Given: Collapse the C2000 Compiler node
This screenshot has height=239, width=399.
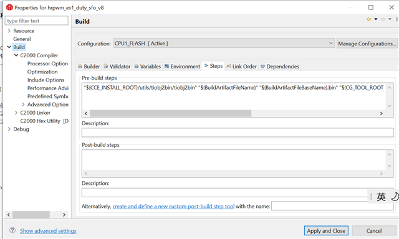Looking at the screenshot, I should click(16, 55).
